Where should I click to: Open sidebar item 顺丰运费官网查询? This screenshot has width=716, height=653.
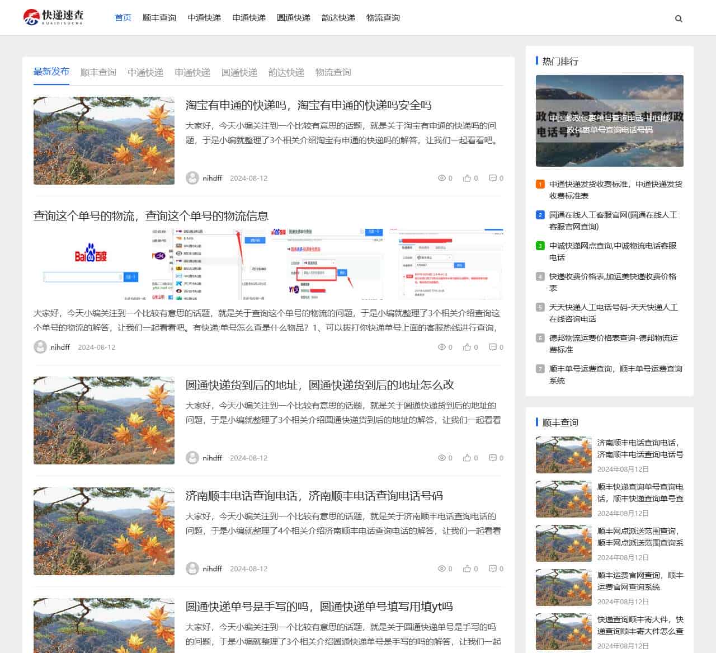click(640, 581)
